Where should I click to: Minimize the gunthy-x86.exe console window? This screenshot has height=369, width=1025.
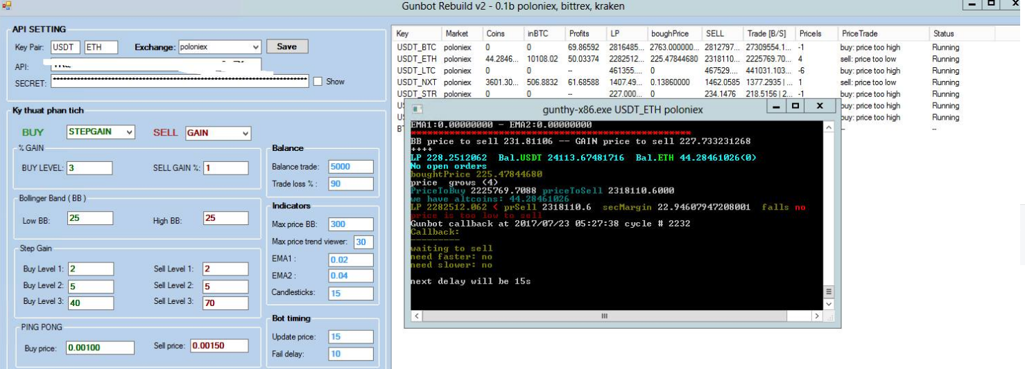tap(776, 106)
